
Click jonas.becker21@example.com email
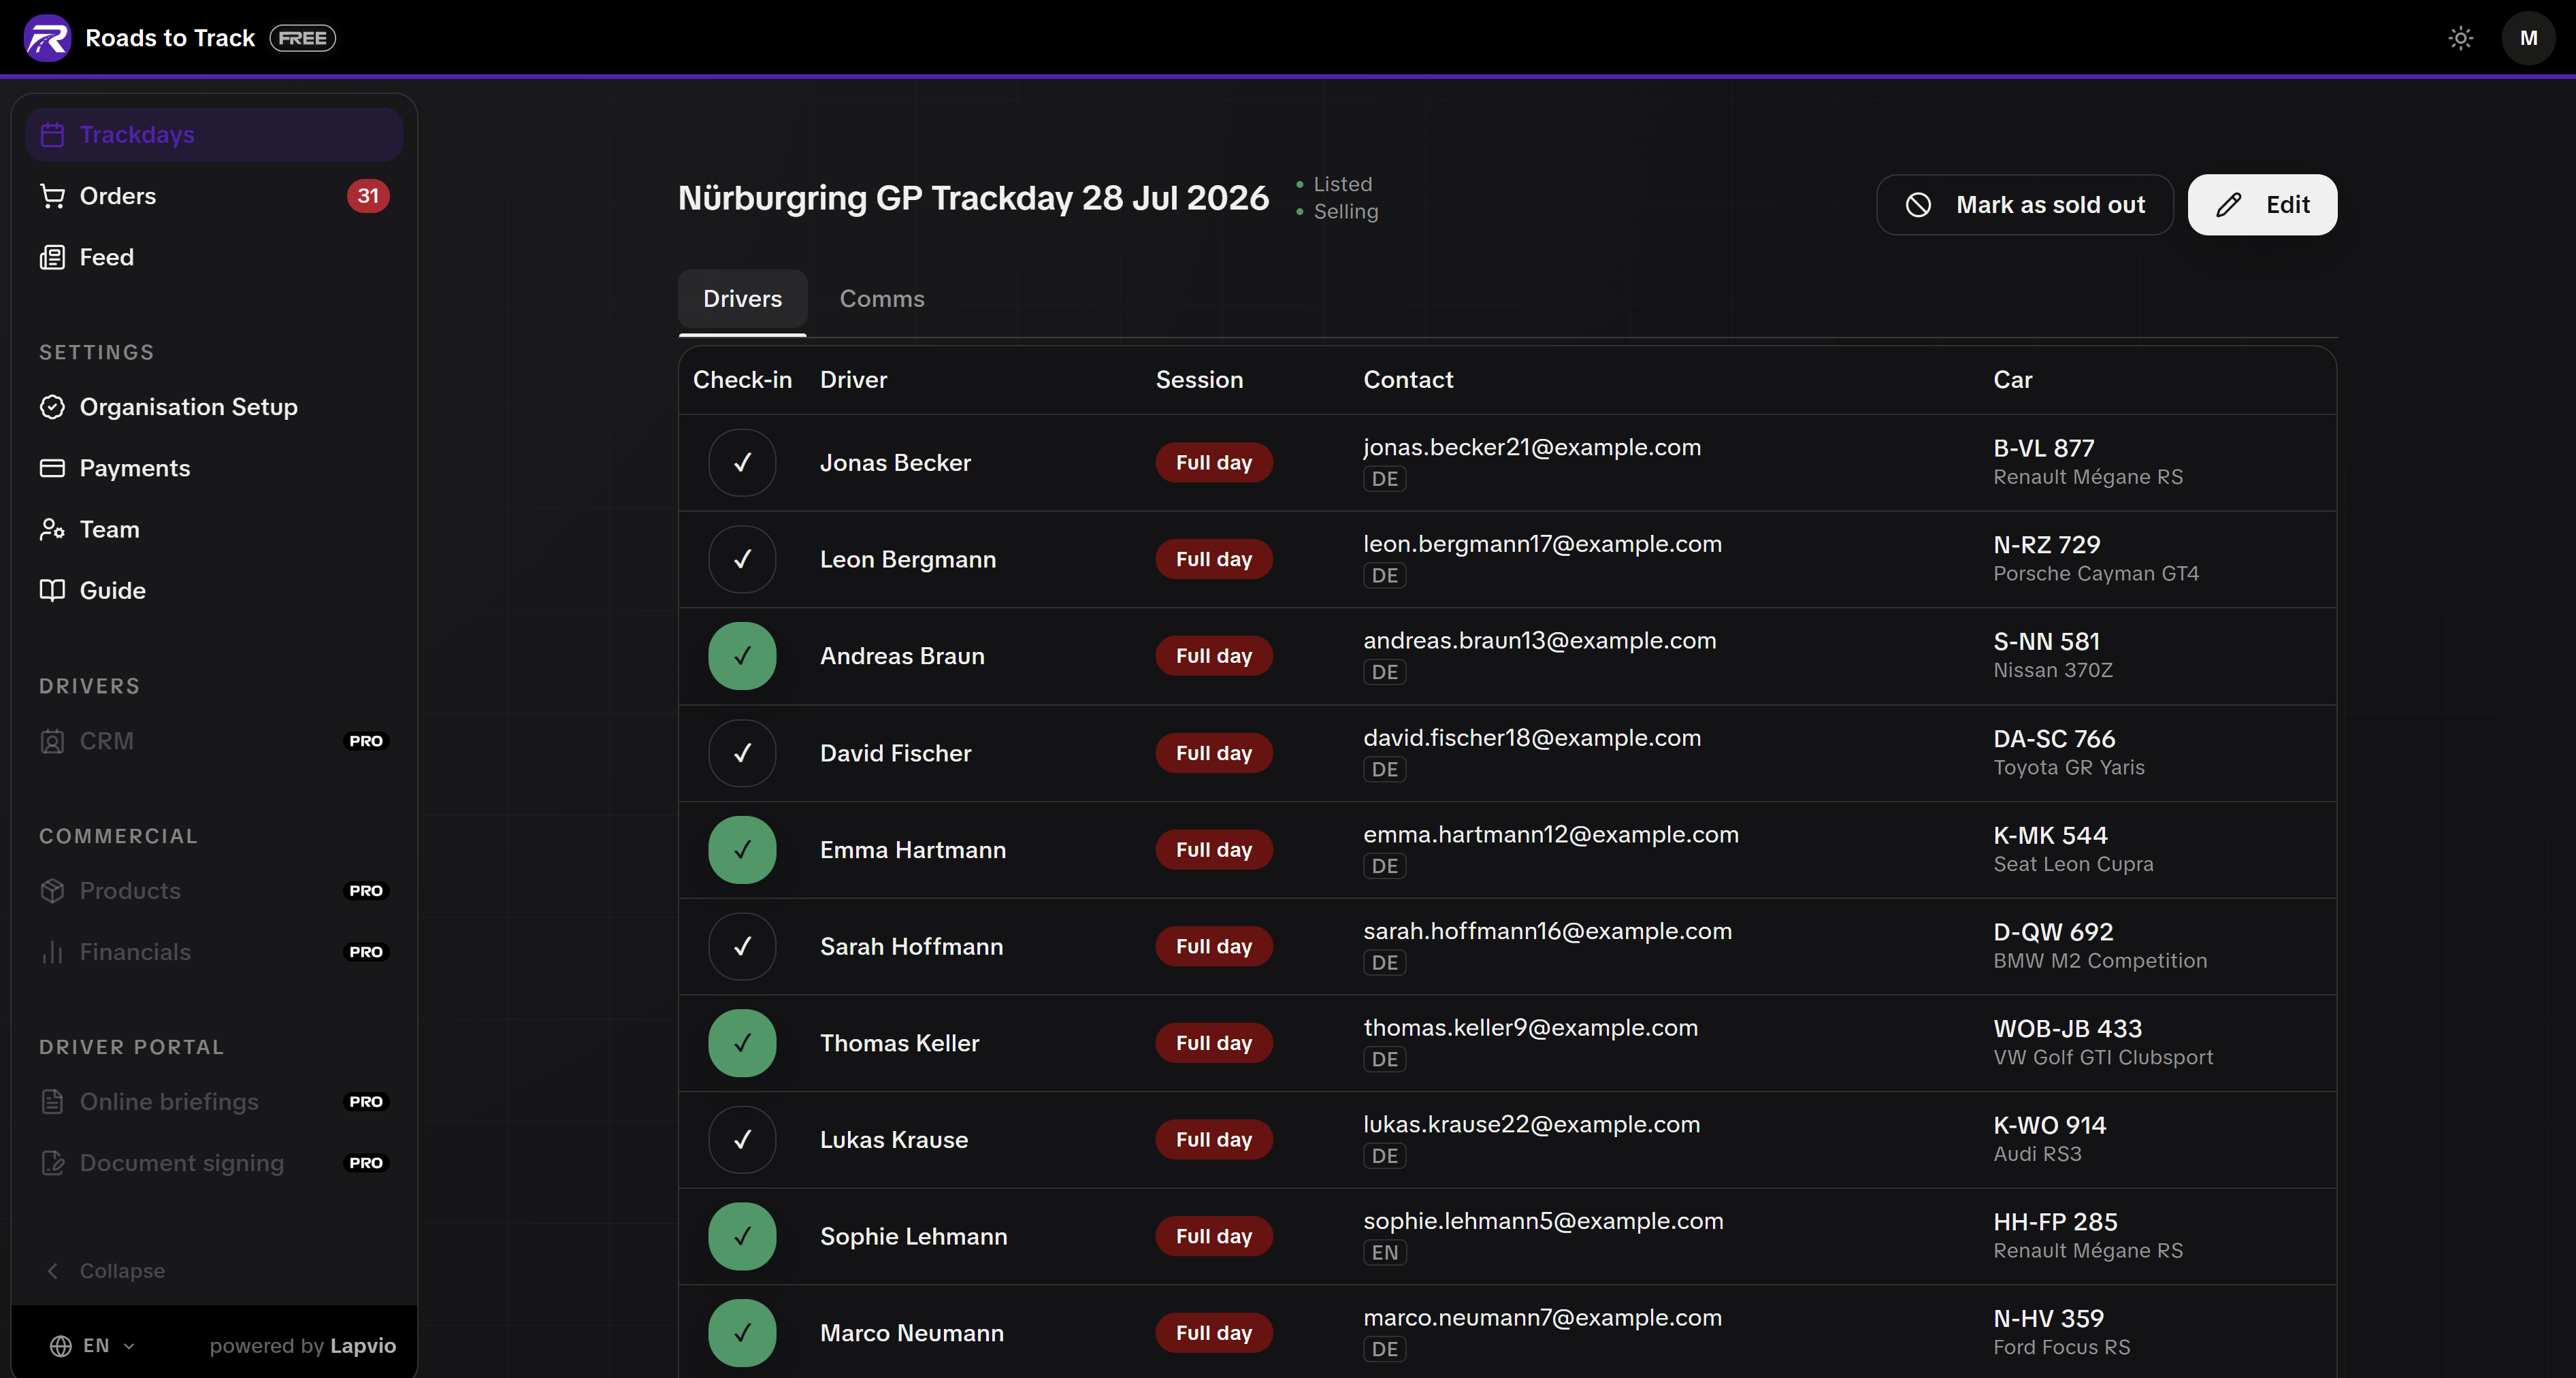click(1532, 447)
